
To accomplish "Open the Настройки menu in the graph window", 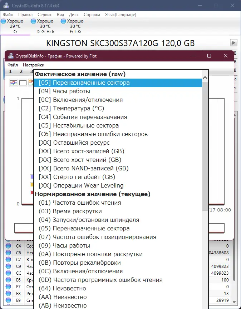I will tap(34, 65).
